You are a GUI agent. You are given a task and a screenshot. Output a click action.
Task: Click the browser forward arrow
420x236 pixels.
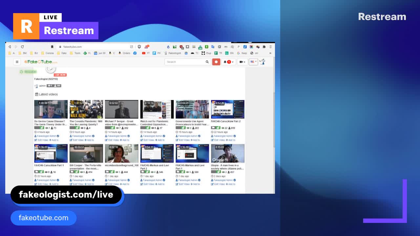16,47
